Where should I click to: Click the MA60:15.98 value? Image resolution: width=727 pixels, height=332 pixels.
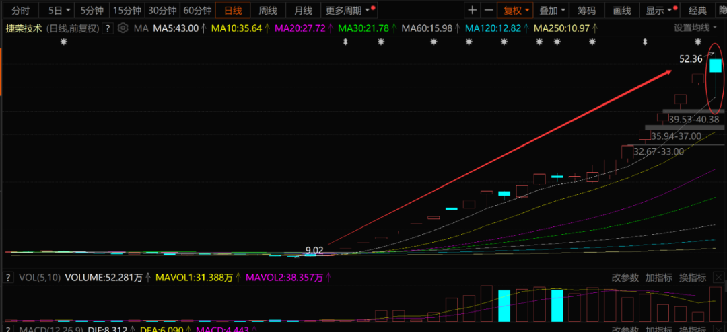(x=427, y=28)
